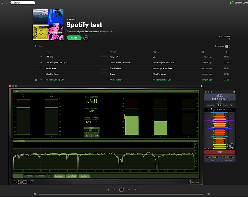Open Insight Options
The image size is (248, 197).
click(41, 176)
